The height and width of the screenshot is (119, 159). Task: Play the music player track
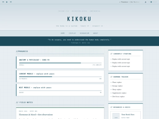point(7,2)
